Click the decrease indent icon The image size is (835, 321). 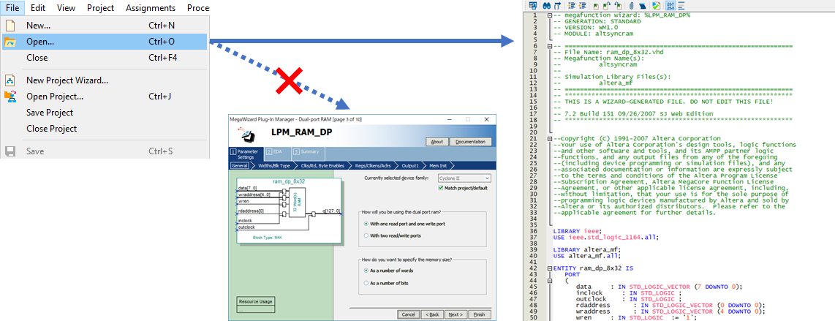(583, 5)
